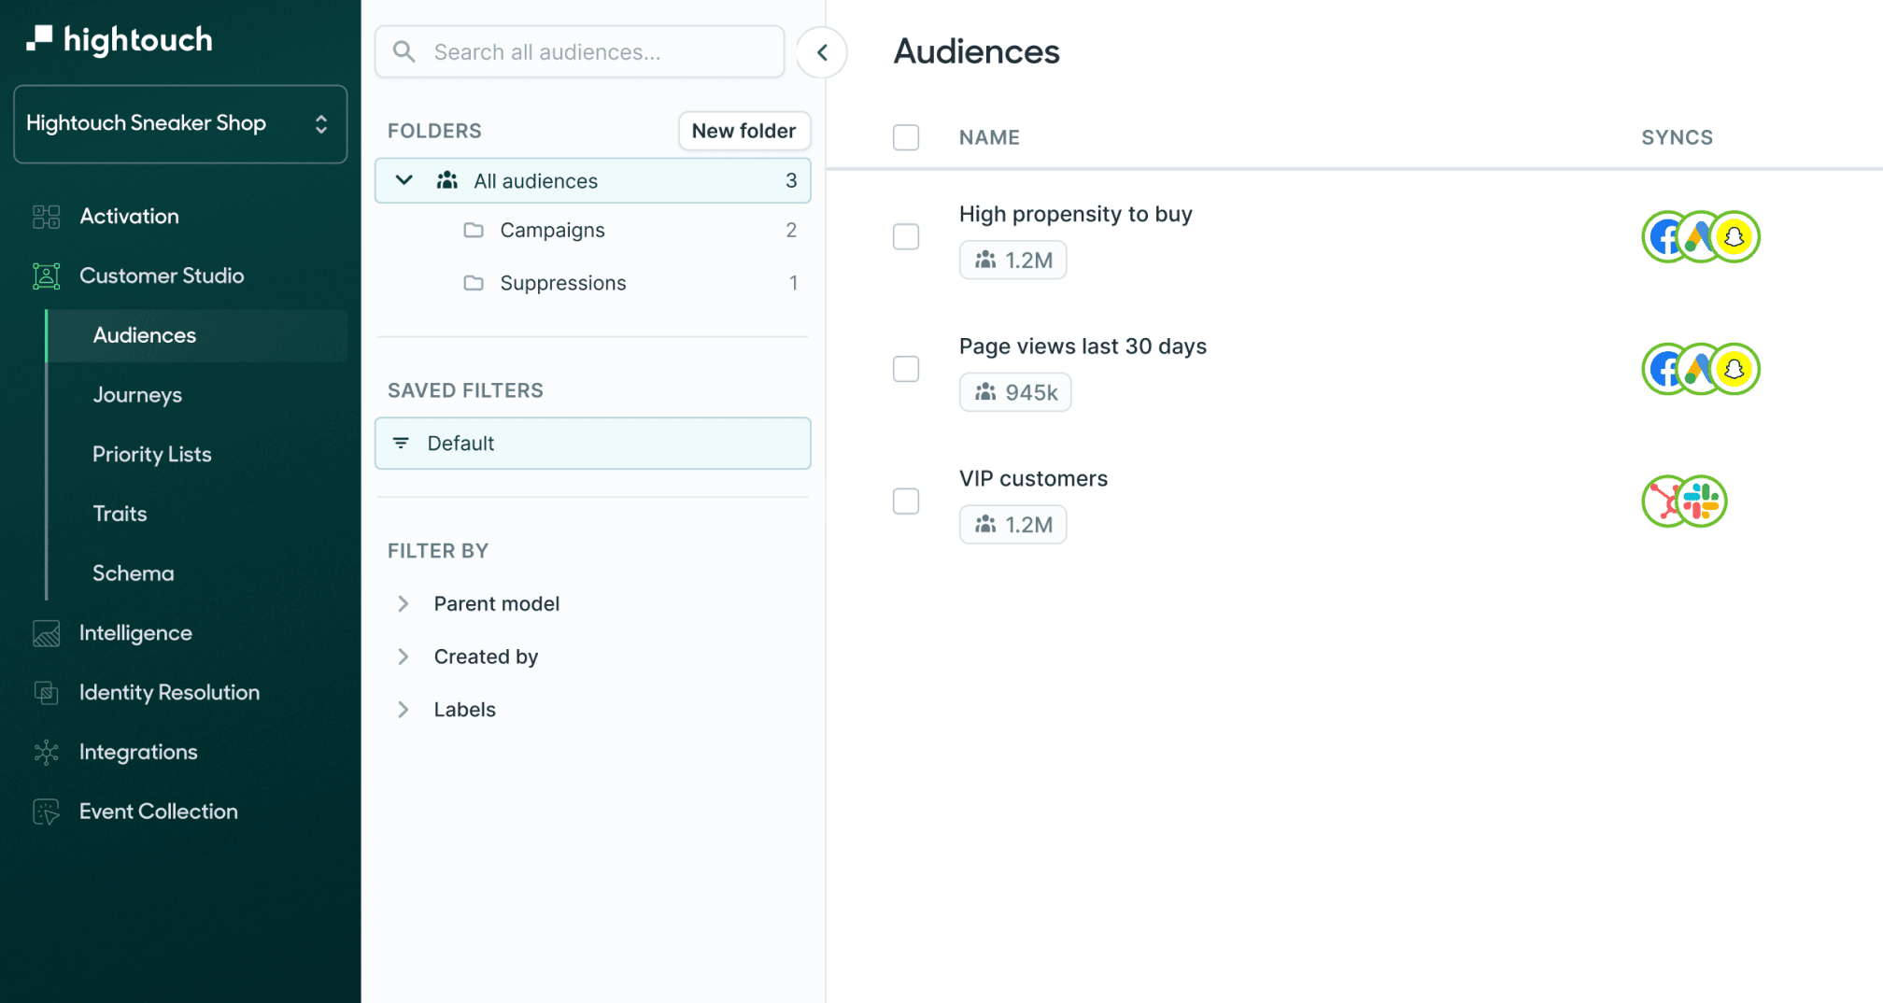Check the select-all audiences checkbox
The width and height of the screenshot is (1883, 1003).
tap(905, 137)
